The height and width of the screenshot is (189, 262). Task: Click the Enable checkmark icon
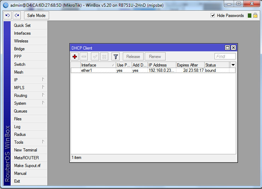tap(95, 57)
